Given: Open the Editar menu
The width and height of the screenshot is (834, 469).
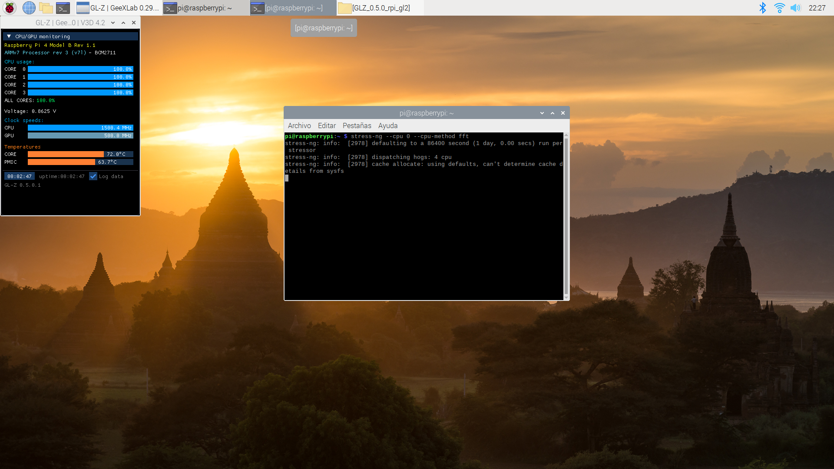Looking at the screenshot, I should (327, 126).
